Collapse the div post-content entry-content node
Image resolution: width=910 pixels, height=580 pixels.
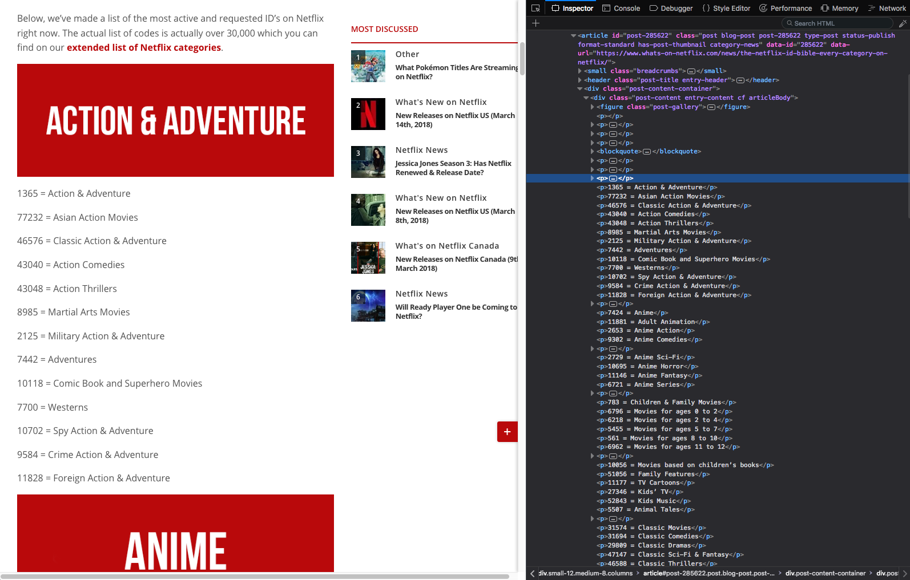pyautogui.click(x=586, y=98)
